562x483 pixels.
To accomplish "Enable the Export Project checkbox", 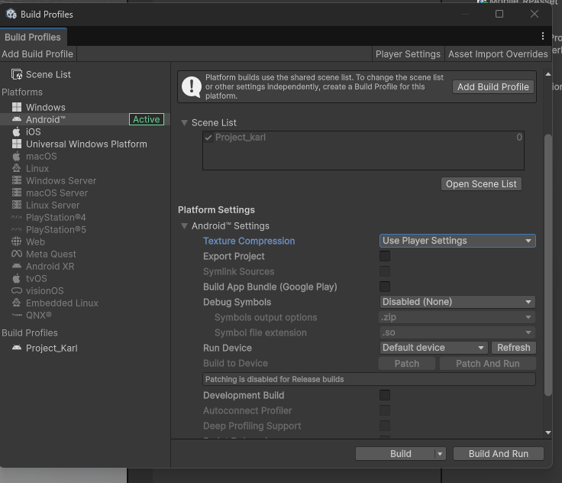I will 385,256.
